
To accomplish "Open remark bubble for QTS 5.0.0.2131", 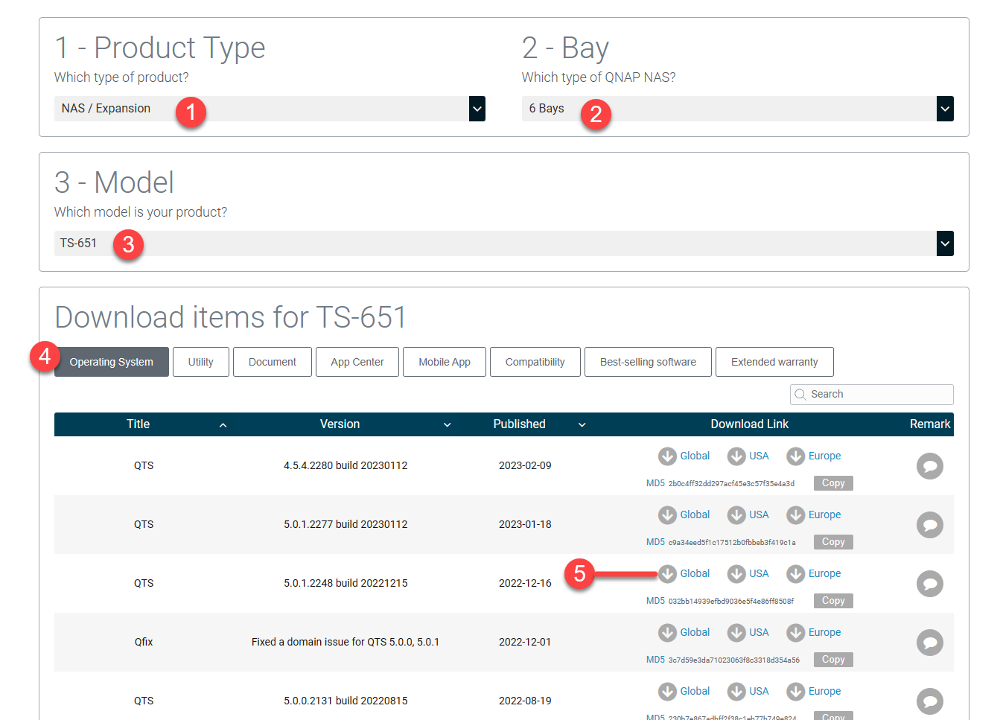I will 929,701.
